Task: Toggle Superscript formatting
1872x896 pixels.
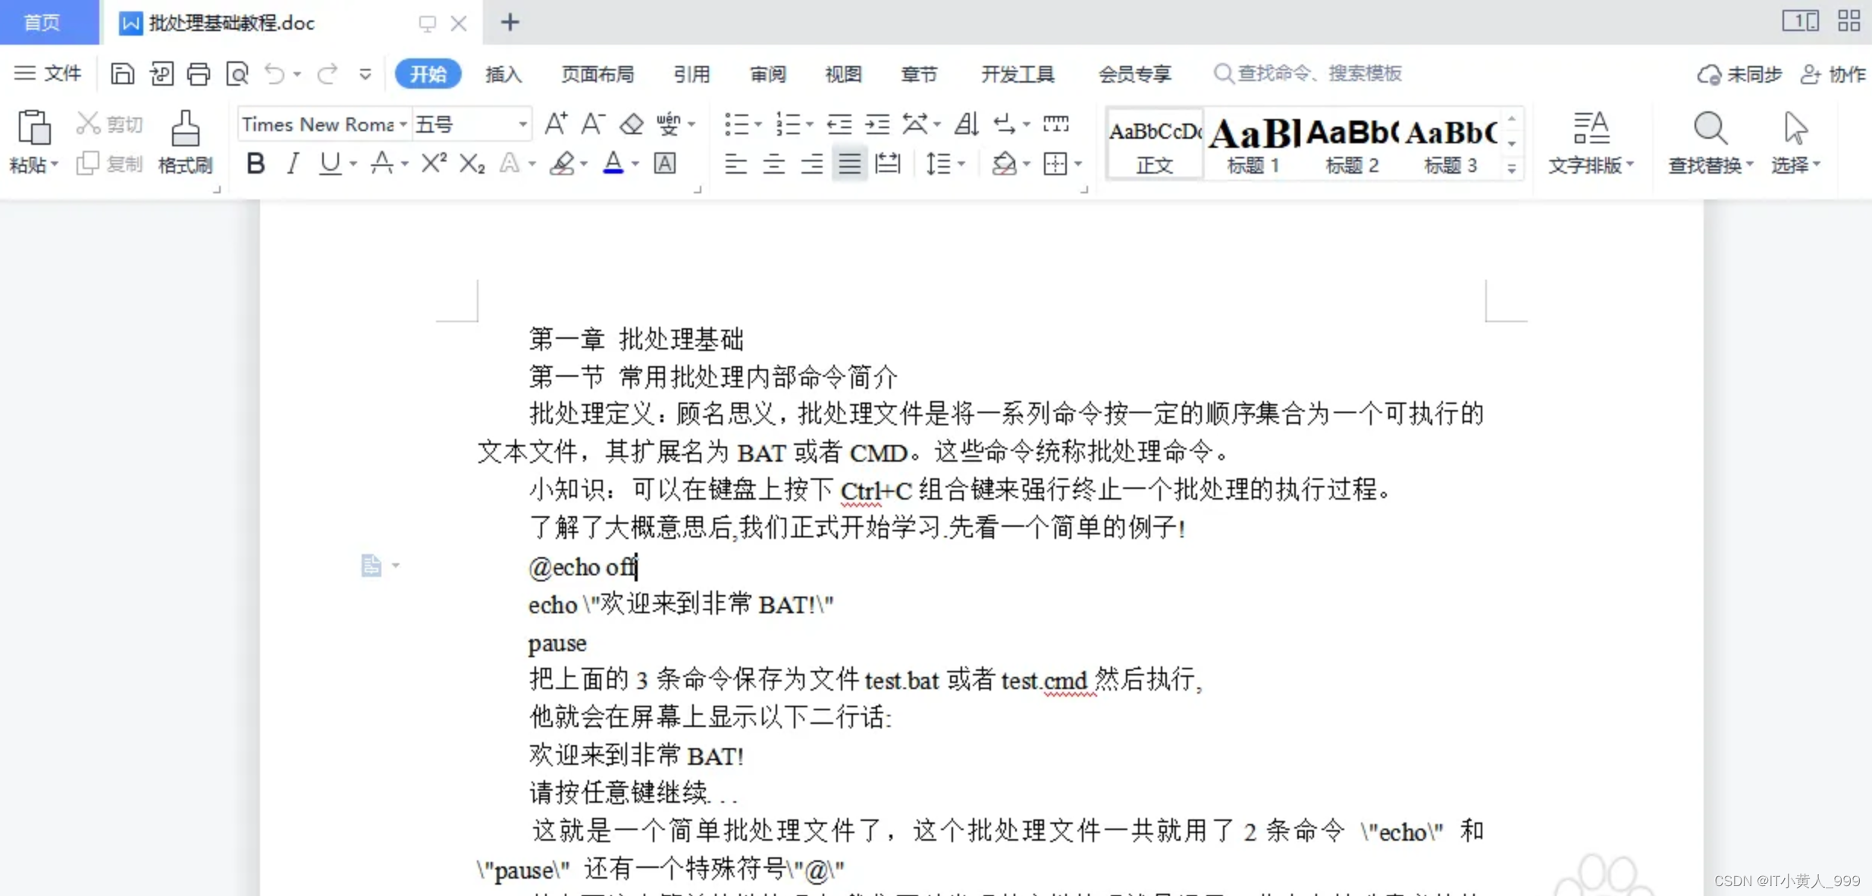Action: click(x=434, y=164)
